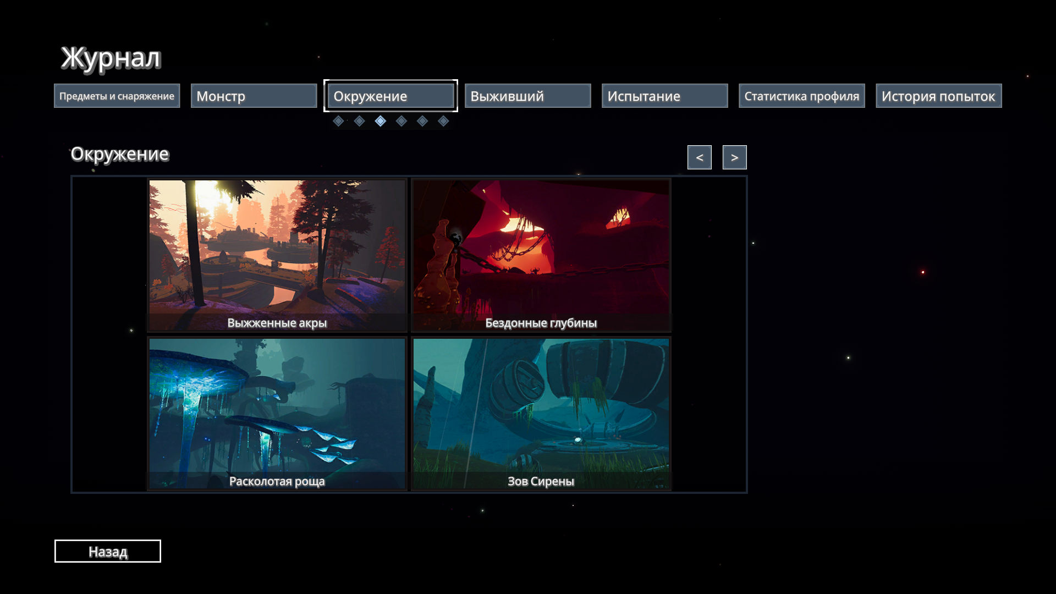Go to next page with > arrow
The height and width of the screenshot is (594, 1056).
tap(734, 157)
